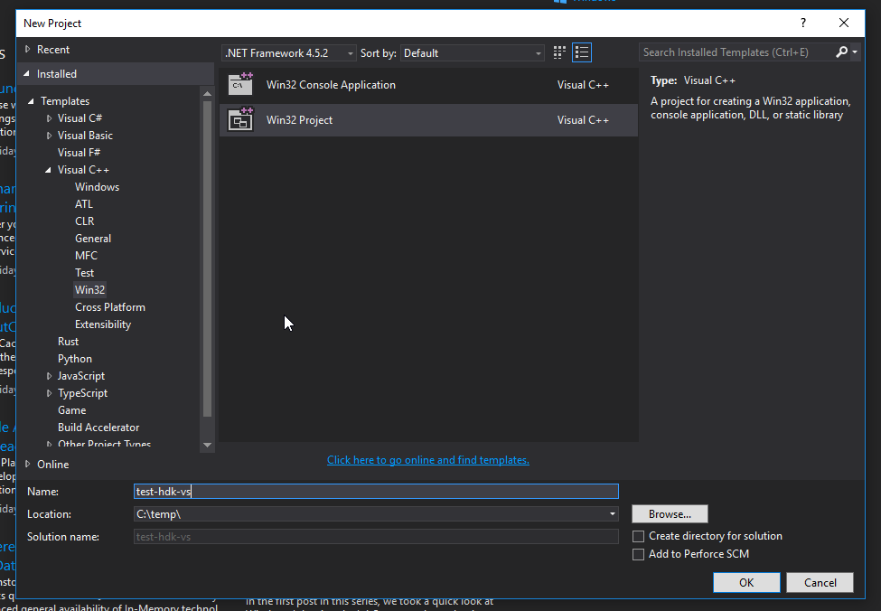Screen dimensions: 881x611
Task: Click OK to create the project
Action: point(746,582)
